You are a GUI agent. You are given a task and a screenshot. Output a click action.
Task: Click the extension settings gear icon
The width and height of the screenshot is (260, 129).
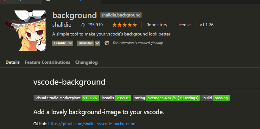[x=107, y=43]
